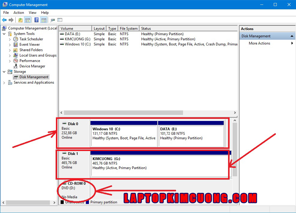Expand the Event Viewer node
This screenshot has height=213, width=296.
pyautogui.click(x=10, y=45)
